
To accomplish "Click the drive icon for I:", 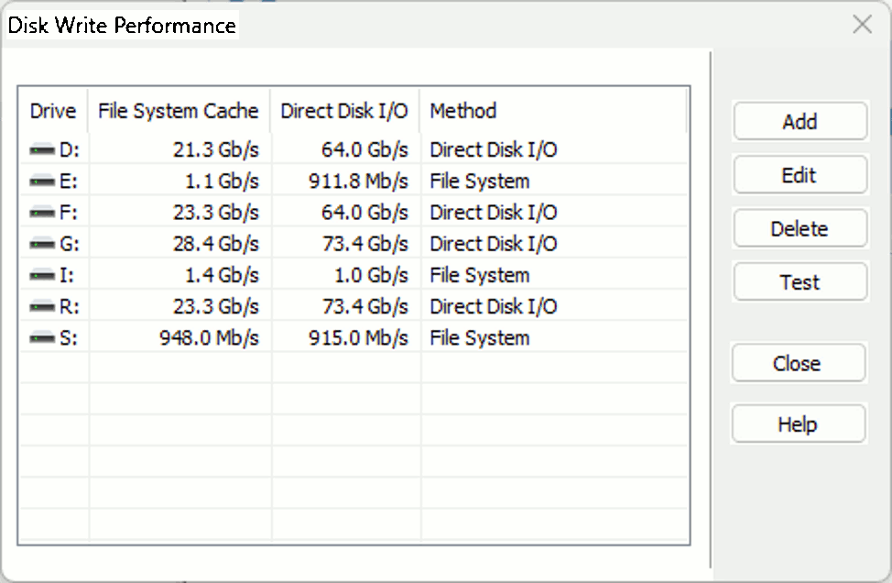I will coord(42,276).
